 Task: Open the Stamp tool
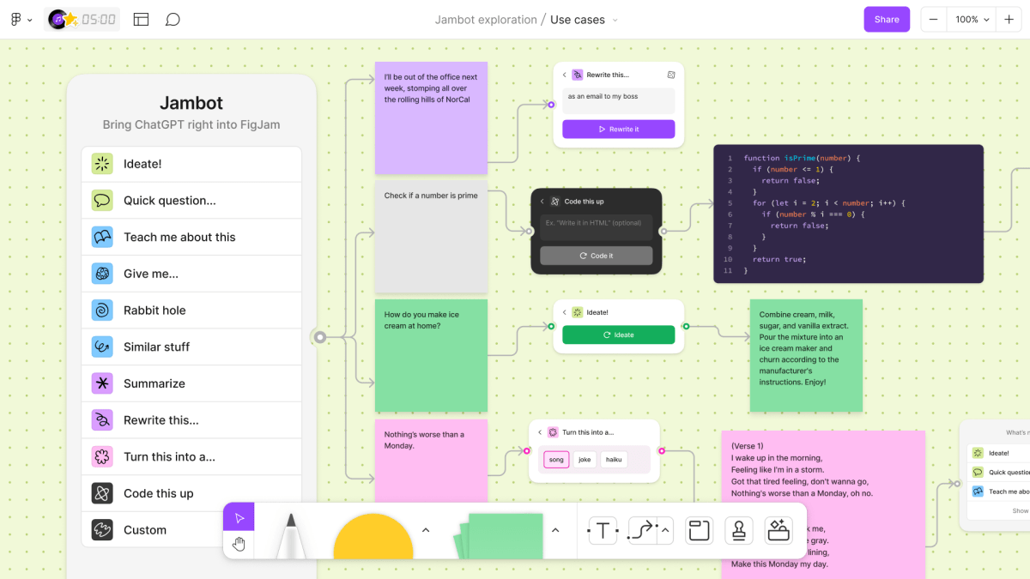click(x=738, y=531)
